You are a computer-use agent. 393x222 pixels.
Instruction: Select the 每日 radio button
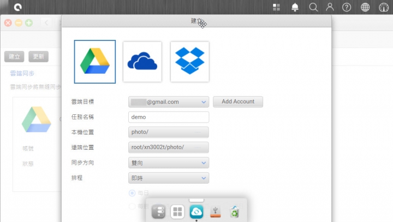[x=132, y=193]
